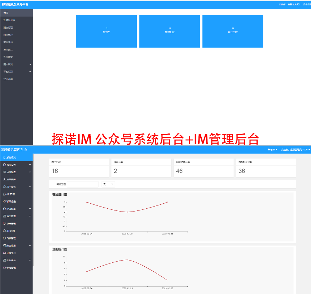
Task: Click the icon beside 公众平台
Action: pos(4,253)
